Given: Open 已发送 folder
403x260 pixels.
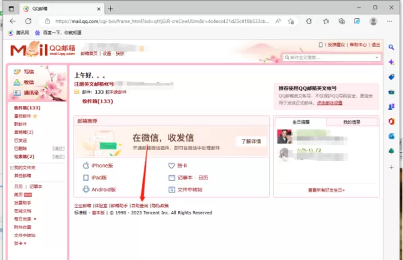Looking at the screenshot, I should (21, 141).
